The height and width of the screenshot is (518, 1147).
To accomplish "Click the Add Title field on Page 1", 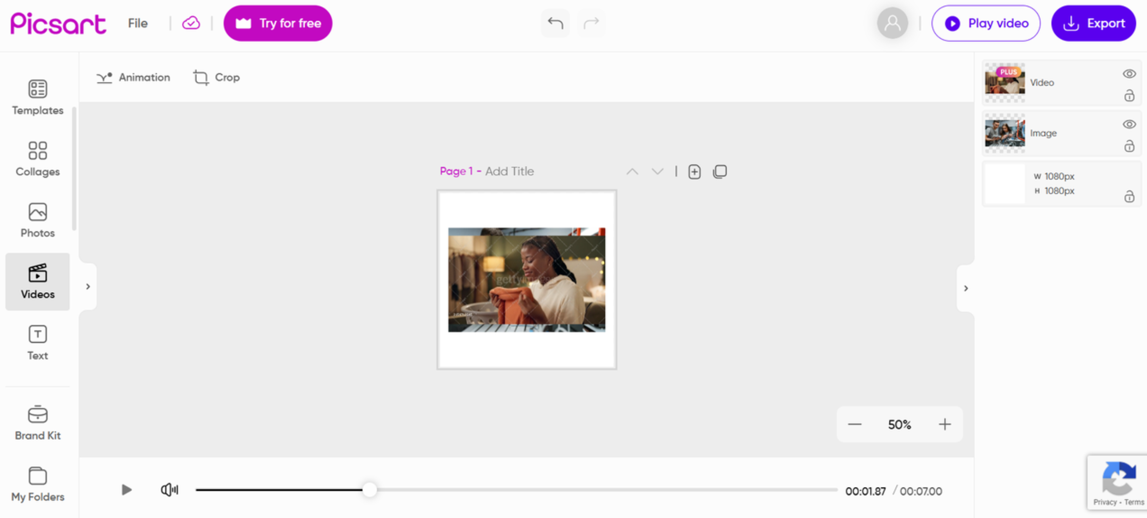I will click(x=510, y=171).
